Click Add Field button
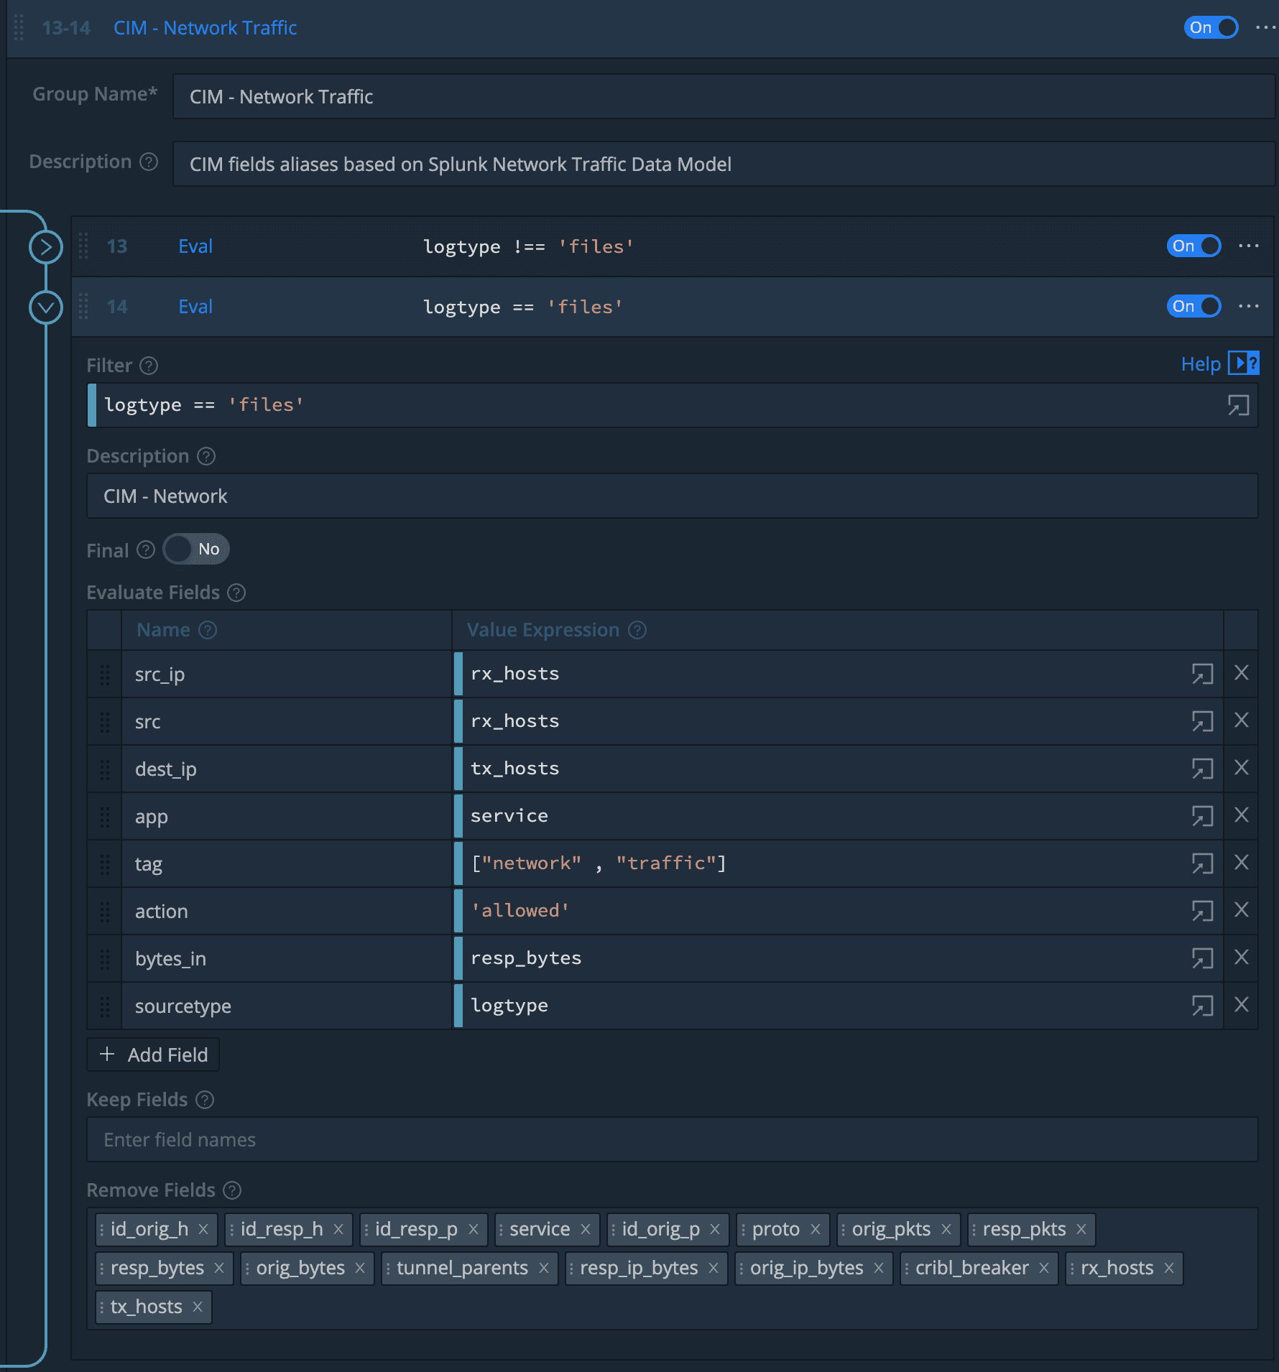 coord(154,1055)
